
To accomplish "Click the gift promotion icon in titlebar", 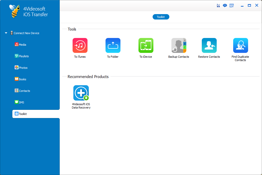I will click(218, 5).
